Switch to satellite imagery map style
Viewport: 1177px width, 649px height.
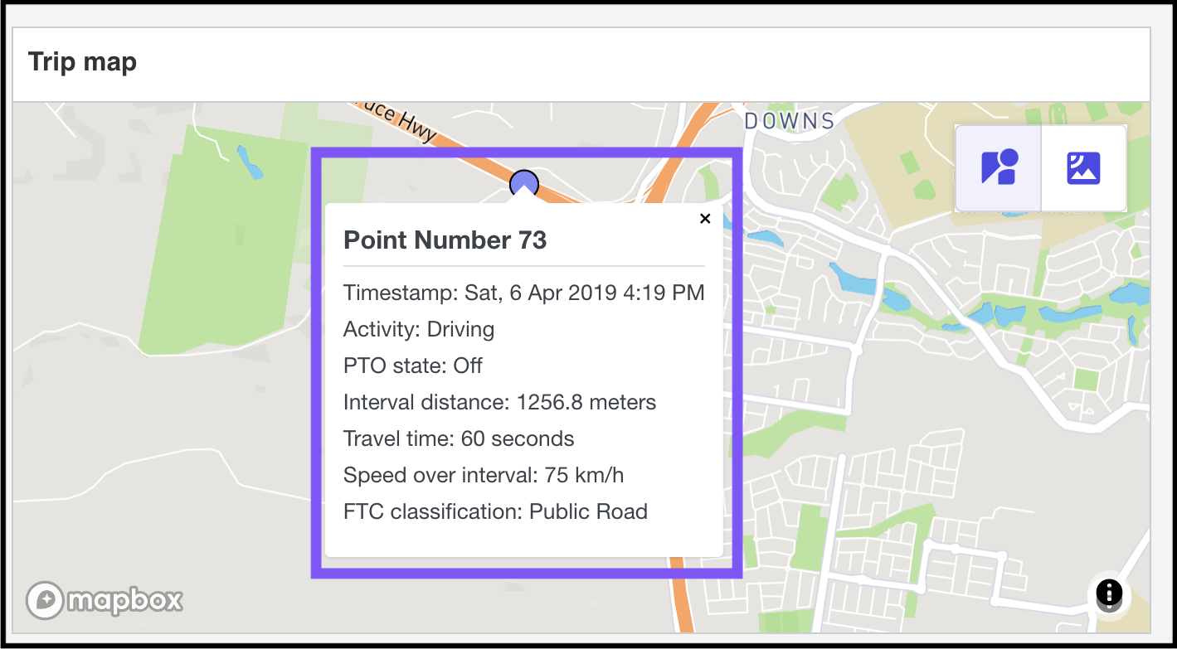point(1083,167)
